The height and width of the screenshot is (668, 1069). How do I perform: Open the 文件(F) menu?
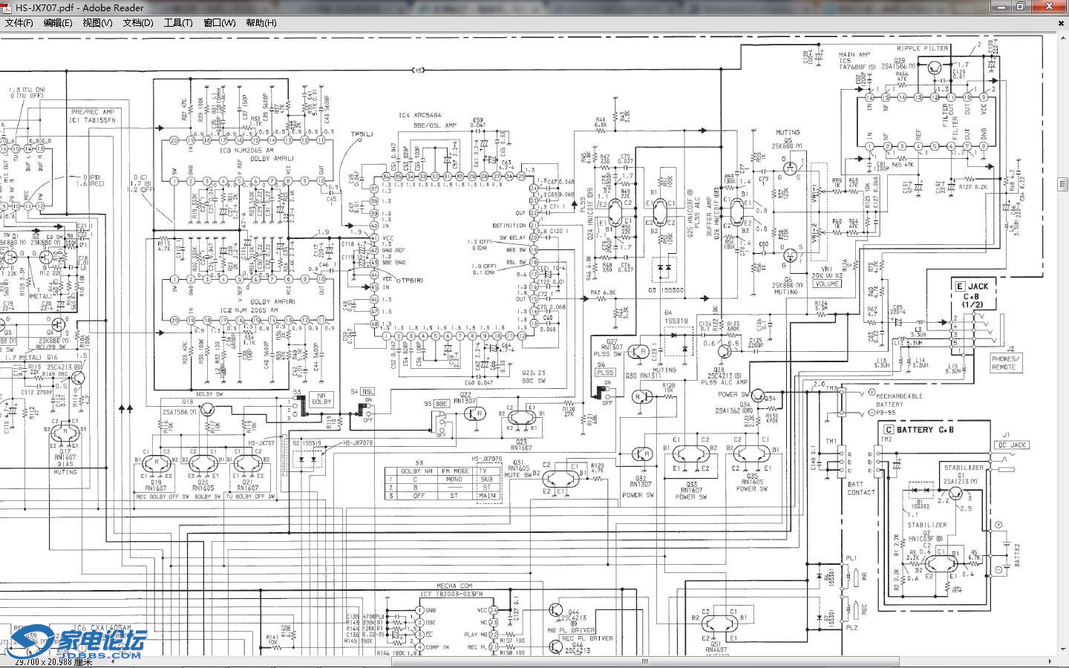[19, 23]
